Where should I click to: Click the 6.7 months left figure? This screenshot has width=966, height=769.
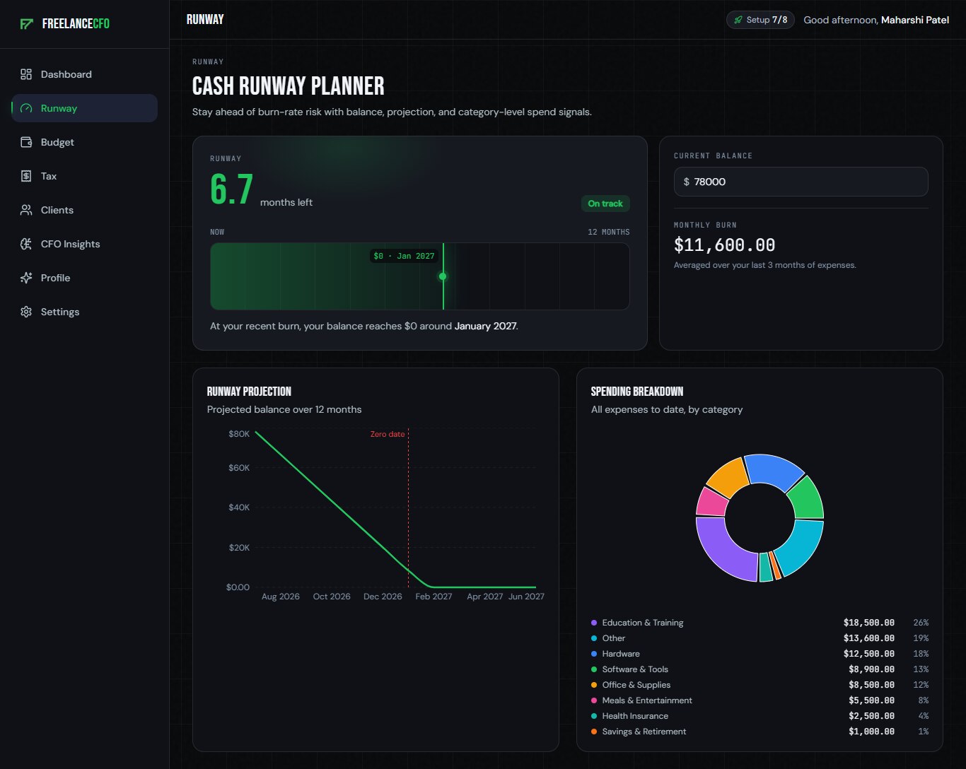232,189
